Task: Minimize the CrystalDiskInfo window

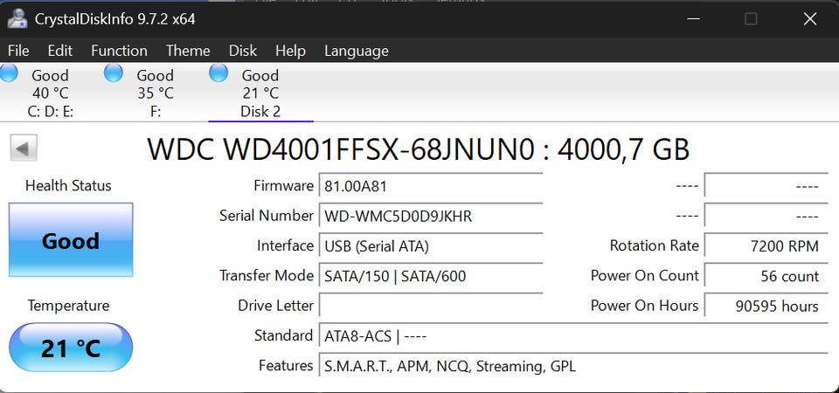Action: point(692,18)
